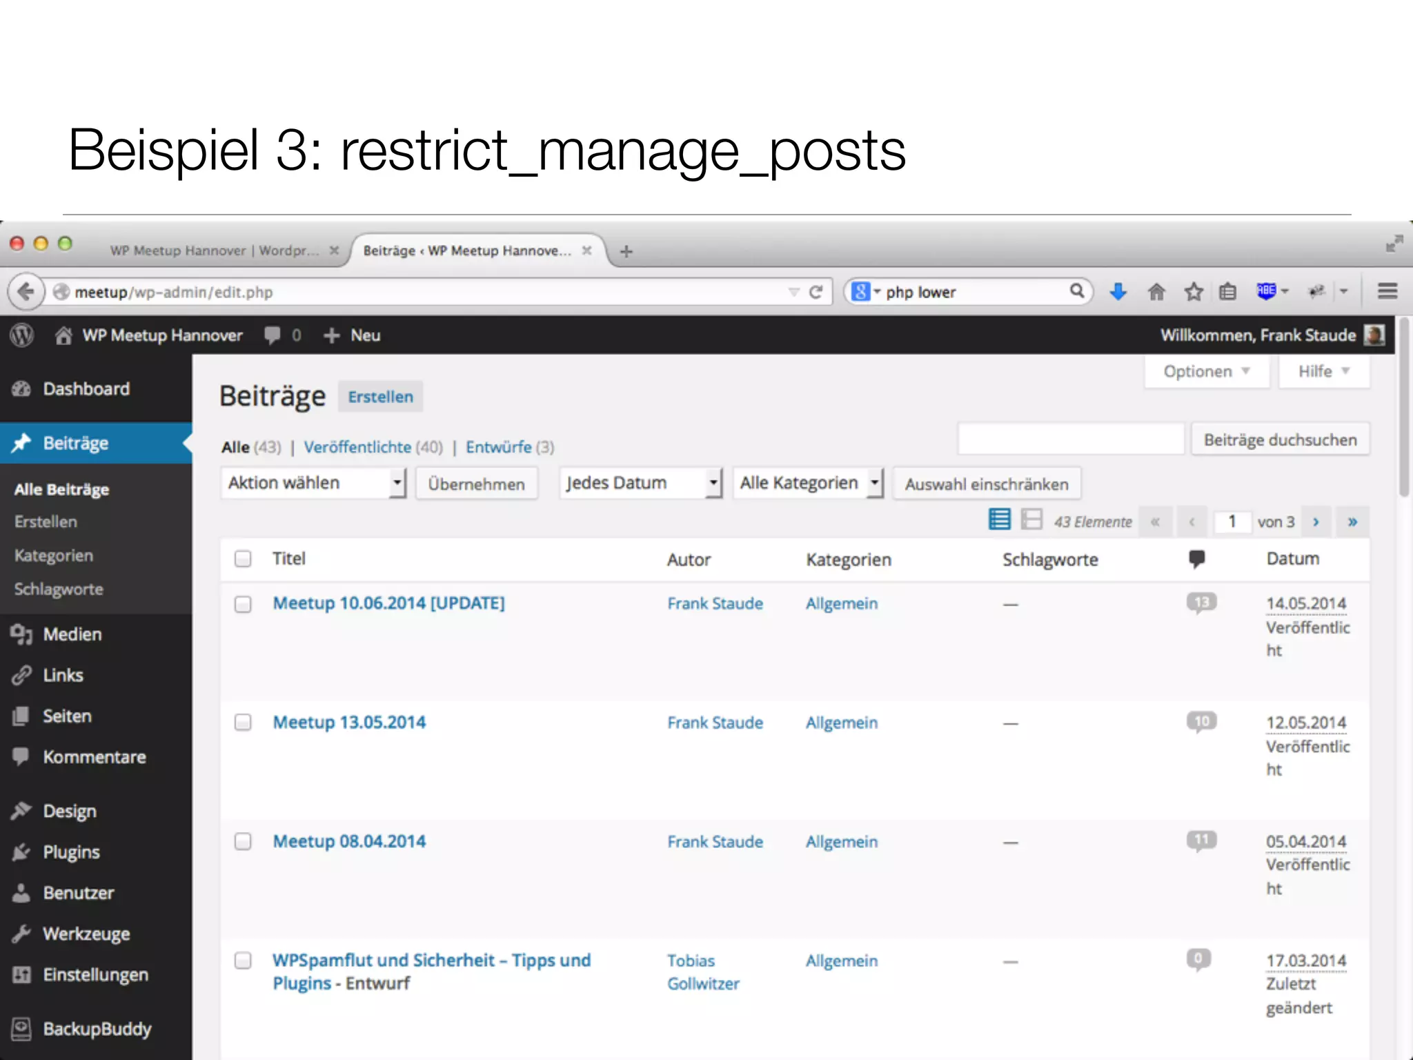This screenshot has height=1060, width=1413.
Task: Select the checkbox for WPSpamflut und Sicherheit post
Action: pos(243,961)
